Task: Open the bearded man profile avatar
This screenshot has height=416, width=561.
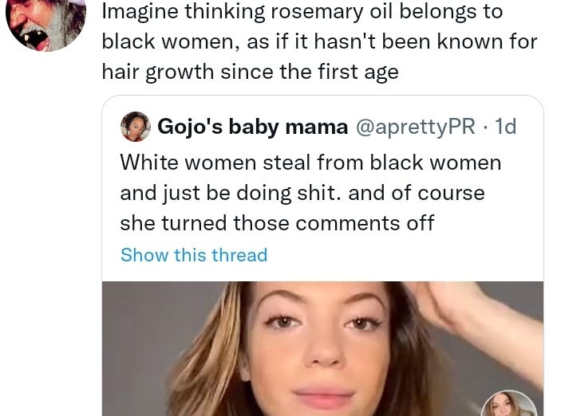Action: coord(45,22)
